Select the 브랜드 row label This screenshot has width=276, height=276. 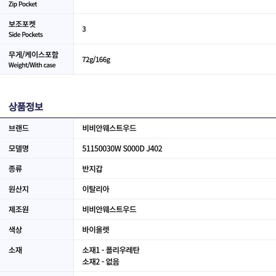pos(19,128)
